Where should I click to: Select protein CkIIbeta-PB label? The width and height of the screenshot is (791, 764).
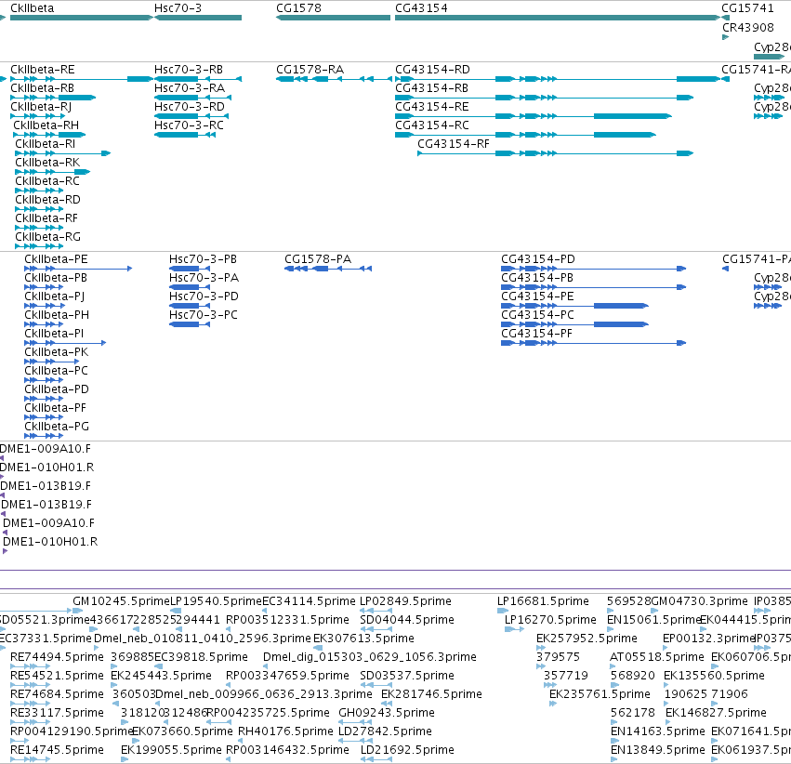pos(56,278)
